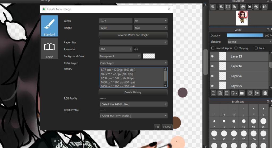Open the Select the RGB Profile dropdown
Viewport: 272px width, 148px height.
coord(134,104)
